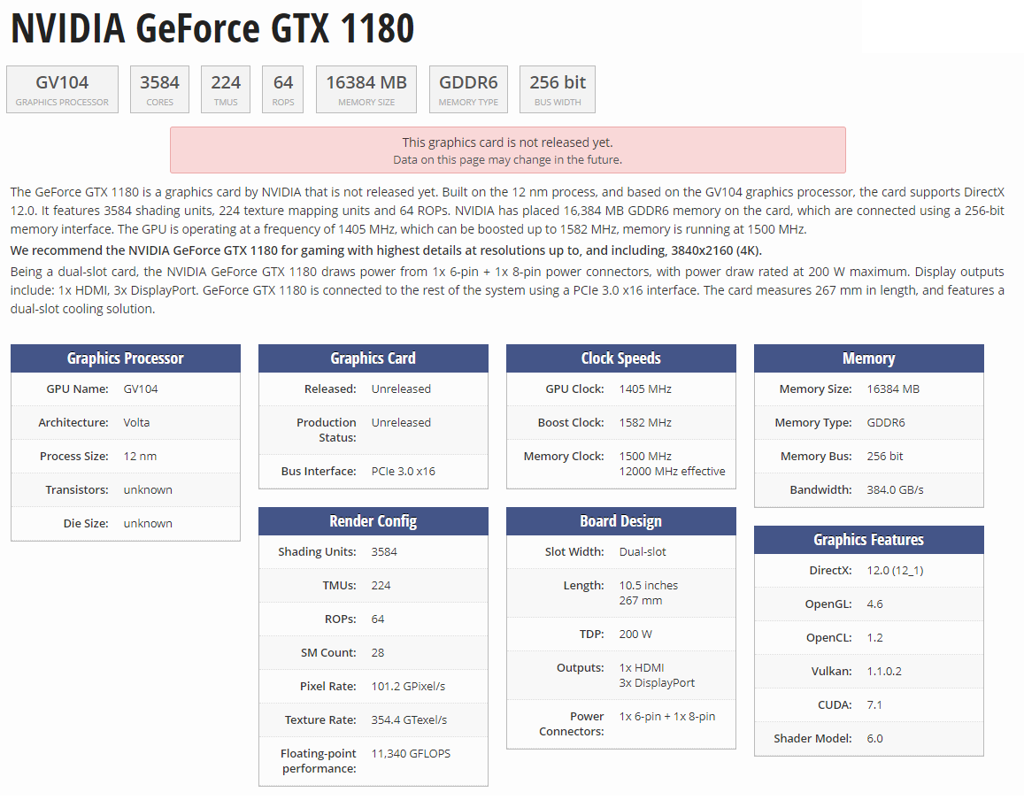This screenshot has height=800, width=1024.
Task: Click the GPU Clock value 1405 MHz
Action: pyautogui.click(x=645, y=389)
